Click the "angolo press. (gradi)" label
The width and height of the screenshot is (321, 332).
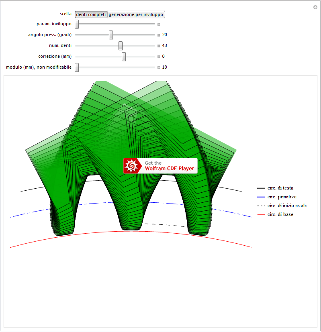tap(50, 35)
